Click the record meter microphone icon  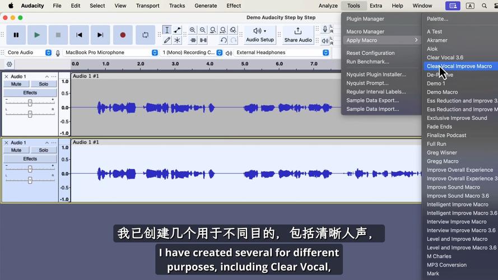[x=325, y=30]
